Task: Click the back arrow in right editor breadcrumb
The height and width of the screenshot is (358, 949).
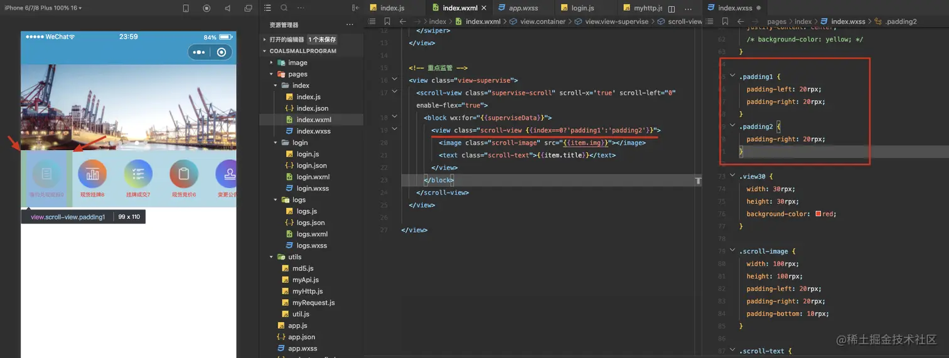Action: click(741, 21)
